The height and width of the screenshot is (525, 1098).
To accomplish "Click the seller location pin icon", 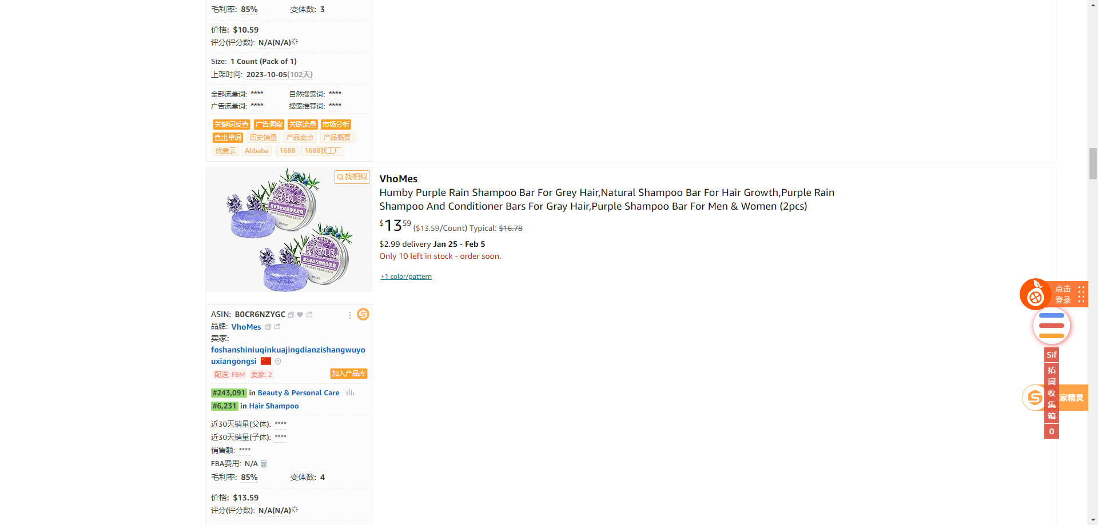I will [278, 362].
